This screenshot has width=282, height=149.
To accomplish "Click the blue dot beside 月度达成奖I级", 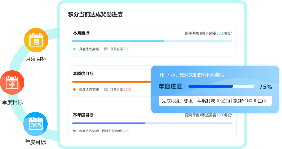I will [74, 49].
